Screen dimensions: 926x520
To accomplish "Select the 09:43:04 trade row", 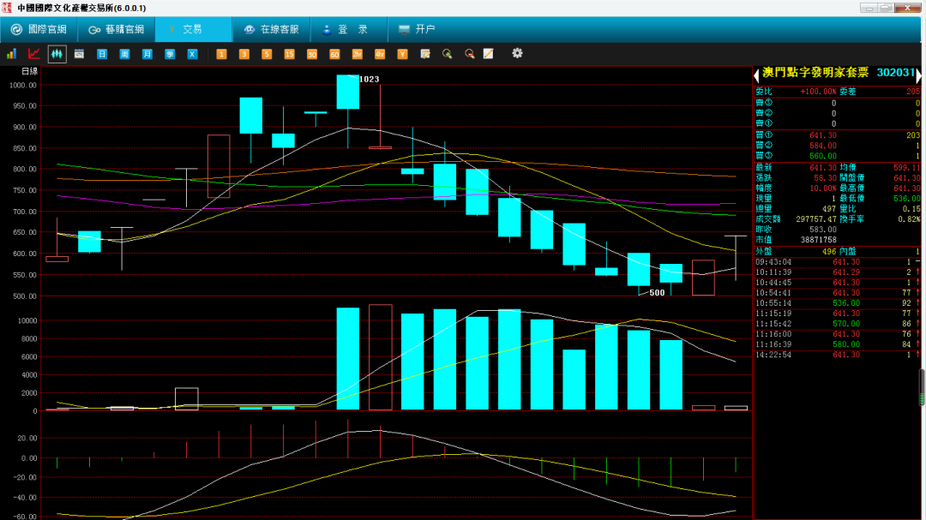I will (x=837, y=262).
